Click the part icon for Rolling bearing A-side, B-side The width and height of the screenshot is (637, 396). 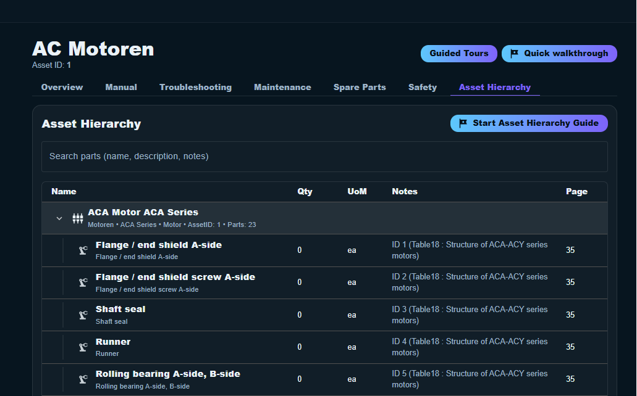coord(83,379)
